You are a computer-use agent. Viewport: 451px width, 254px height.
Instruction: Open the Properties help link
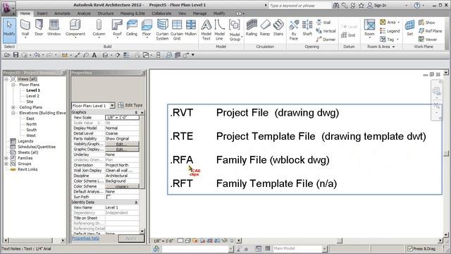pos(85,238)
